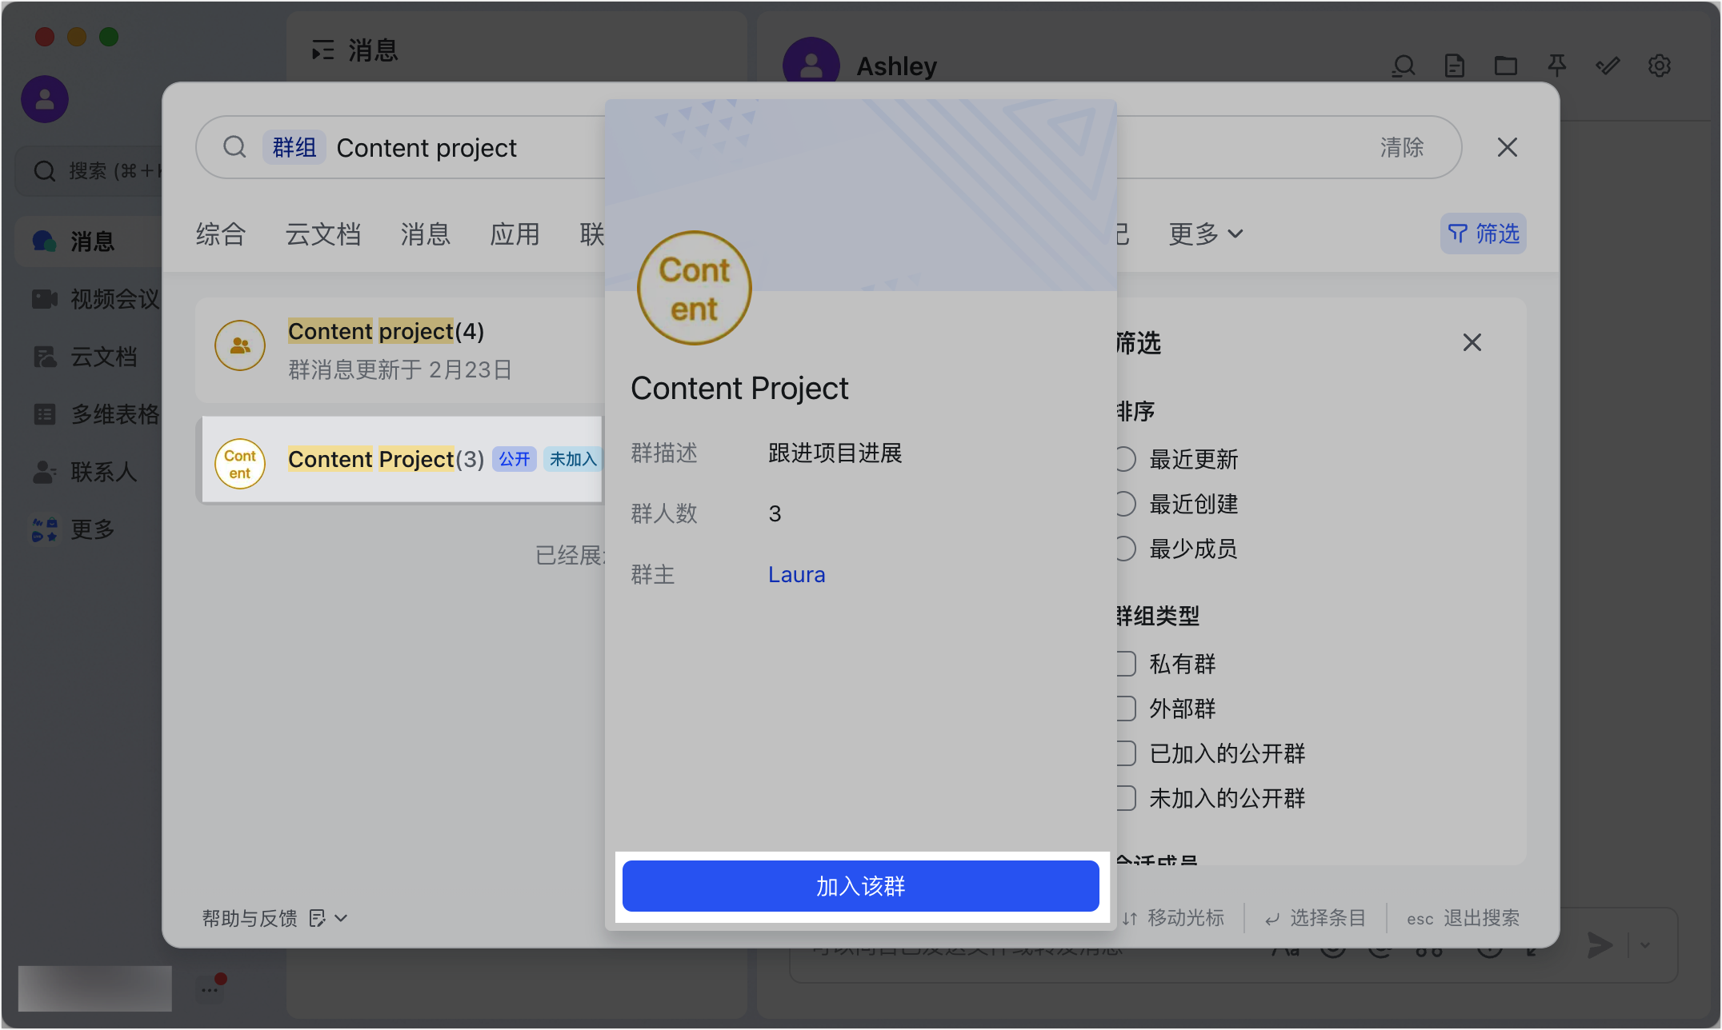Screen dimensions: 1722x1030
Task: Click the user profile avatar in sidebar
Action: click(45, 99)
